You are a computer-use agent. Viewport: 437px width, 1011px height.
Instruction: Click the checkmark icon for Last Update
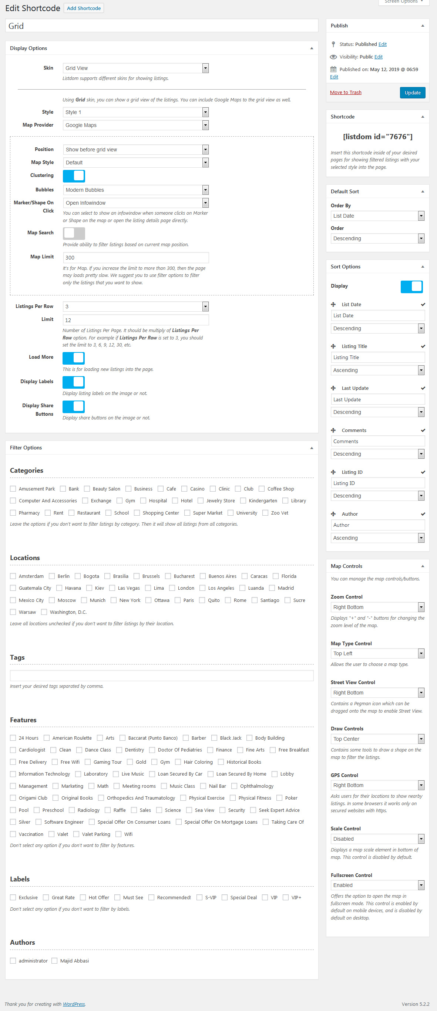tap(423, 388)
